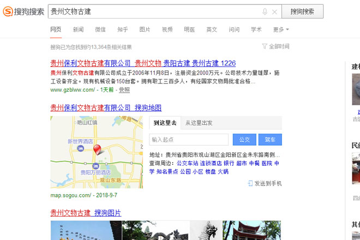Activate voice search microphone icon
The image size is (360, 240).
265,11
